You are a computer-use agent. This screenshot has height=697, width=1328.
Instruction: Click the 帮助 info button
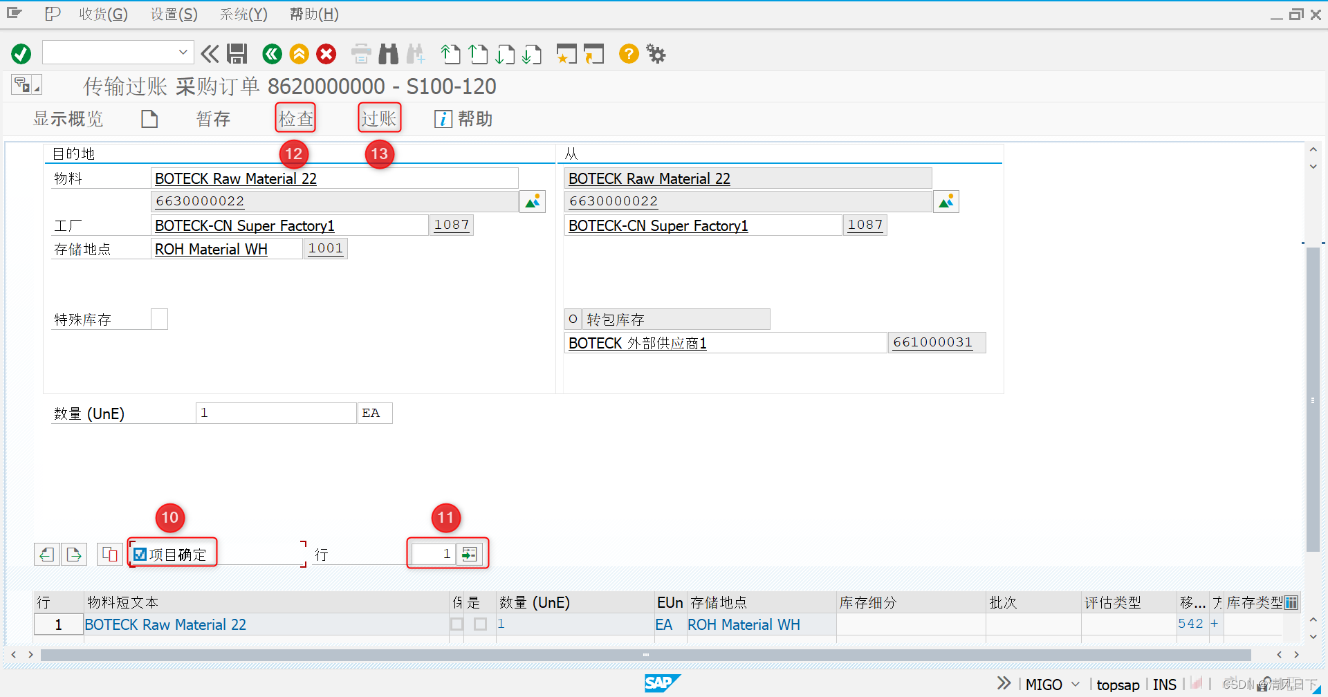pos(463,119)
